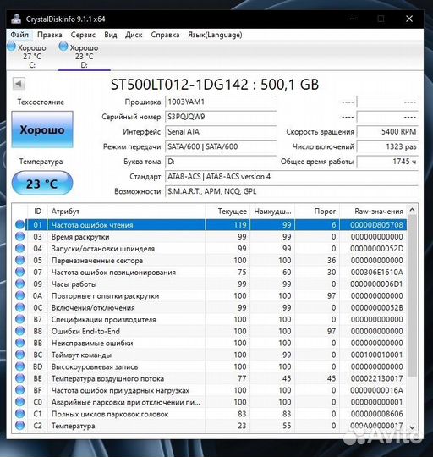This screenshot has height=457, width=433.
Task: Minimize the CrystalDiskInfo window
Action: tap(353, 19)
